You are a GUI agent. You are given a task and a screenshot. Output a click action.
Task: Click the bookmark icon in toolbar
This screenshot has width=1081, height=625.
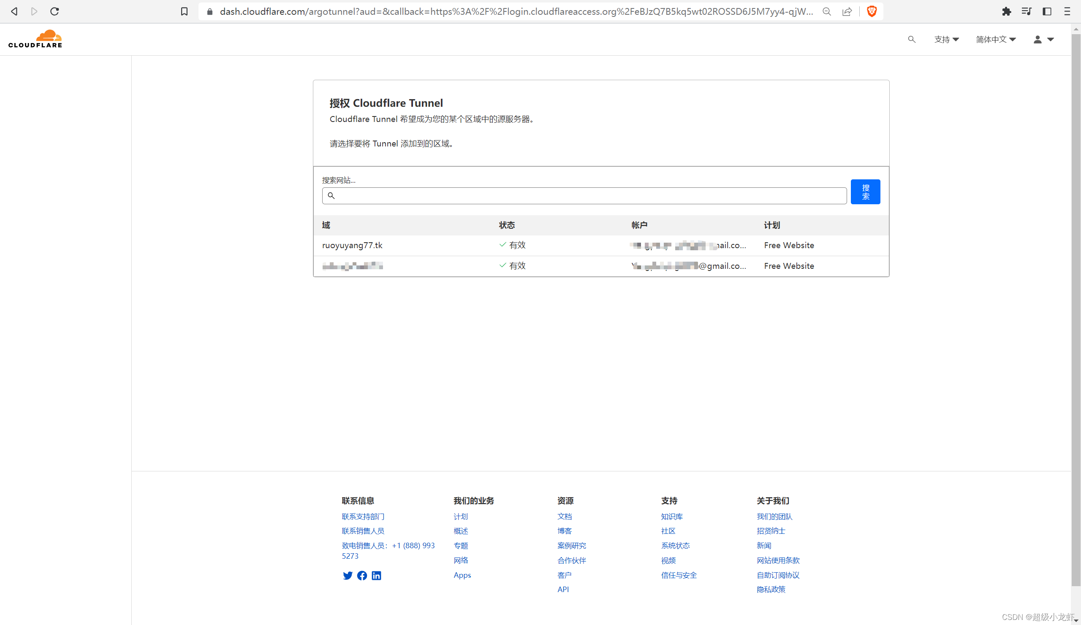[184, 11]
